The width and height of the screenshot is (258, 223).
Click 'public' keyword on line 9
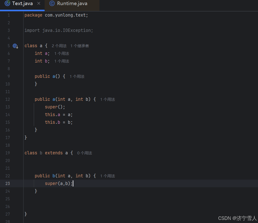click(42, 77)
